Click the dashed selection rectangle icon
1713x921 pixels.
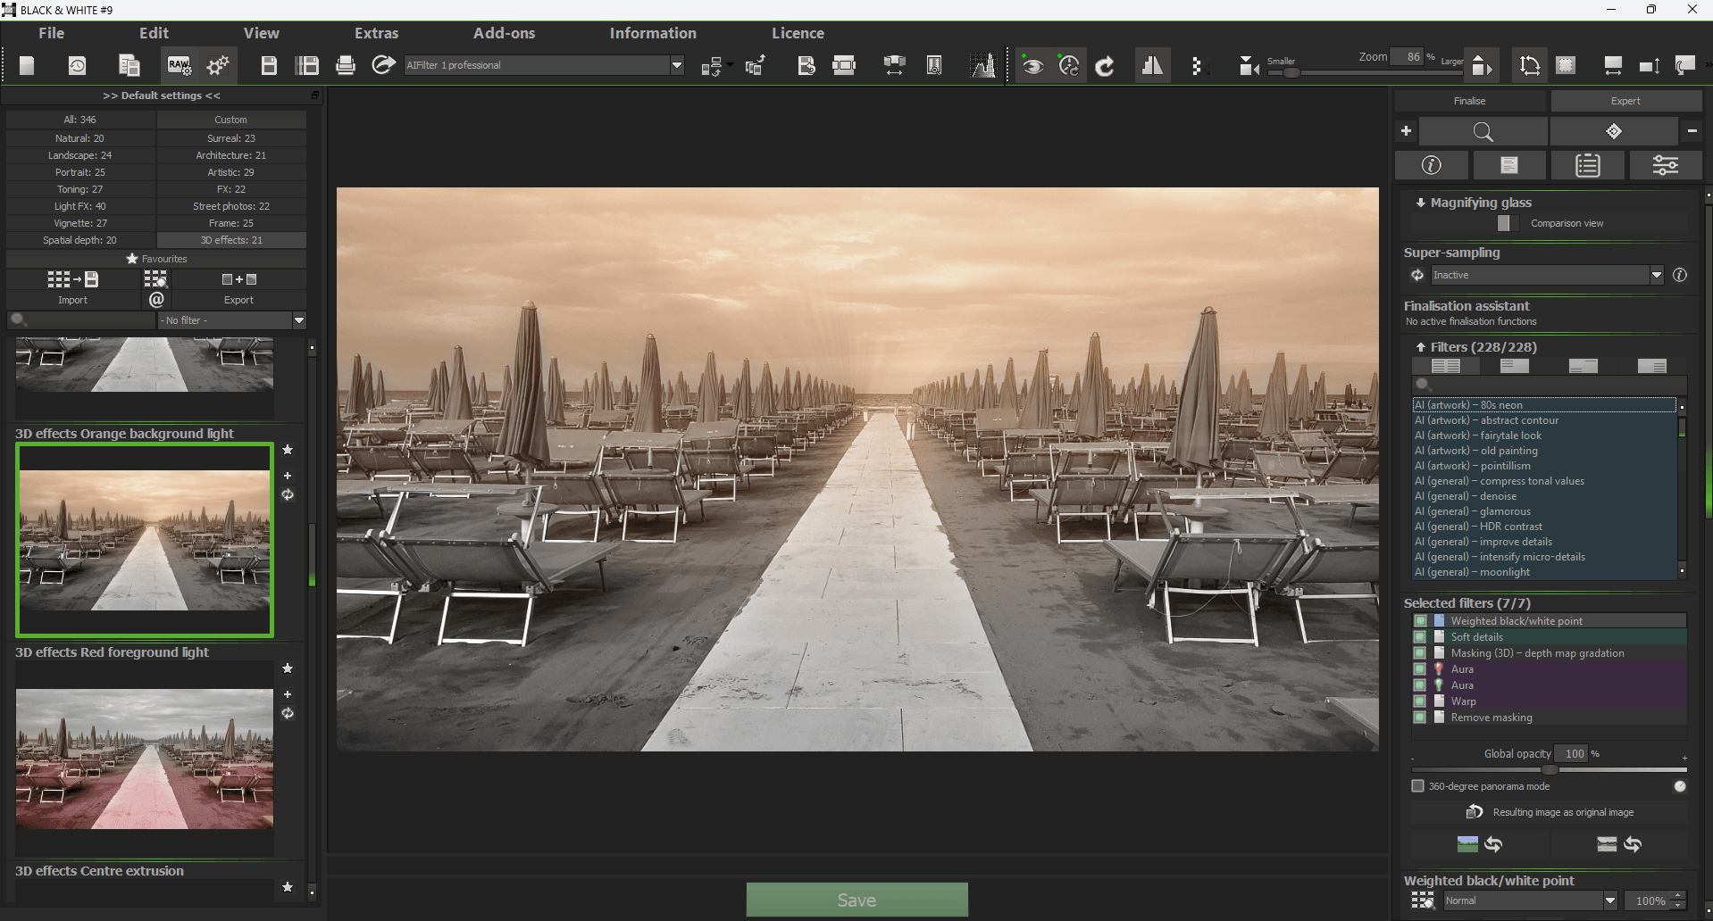(x=1566, y=65)
